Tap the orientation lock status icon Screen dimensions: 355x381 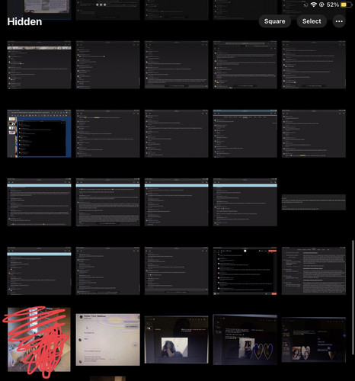coord(321,5)
